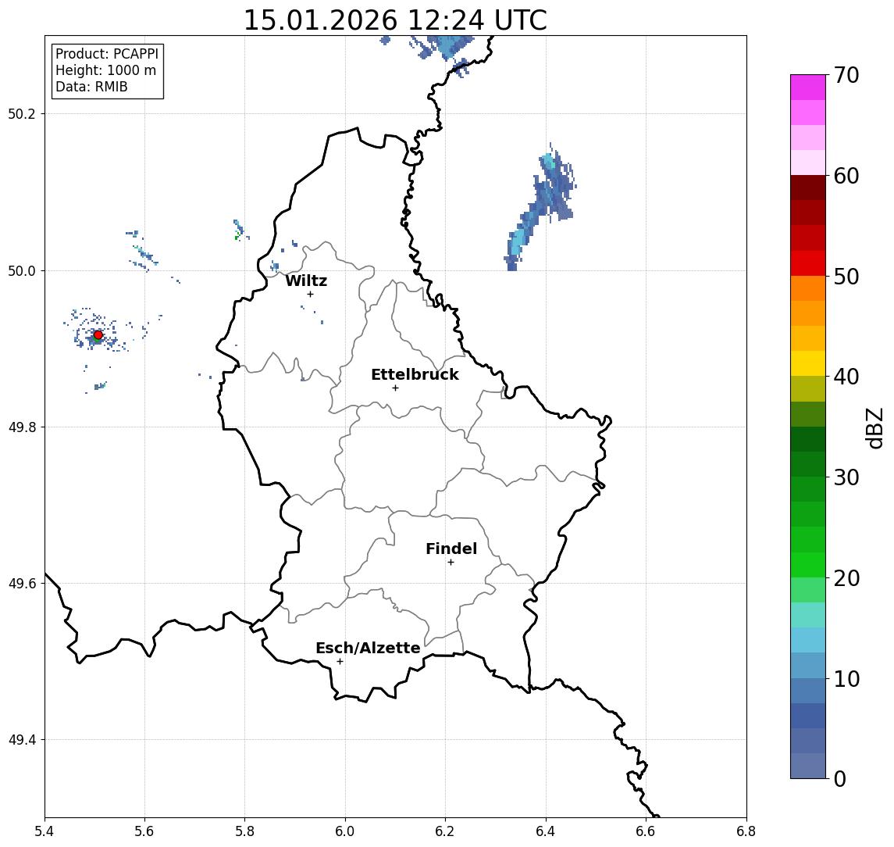
Task: Click the longitude label 5.8
Action: [245, 831]
